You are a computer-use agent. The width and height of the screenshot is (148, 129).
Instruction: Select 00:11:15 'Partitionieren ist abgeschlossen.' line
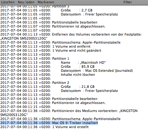coord(53,103)
